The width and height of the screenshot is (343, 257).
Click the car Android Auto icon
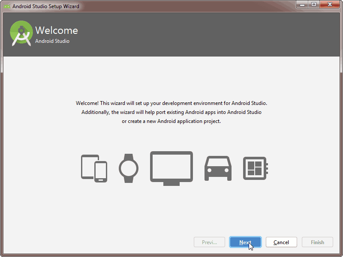coord(218,168)
